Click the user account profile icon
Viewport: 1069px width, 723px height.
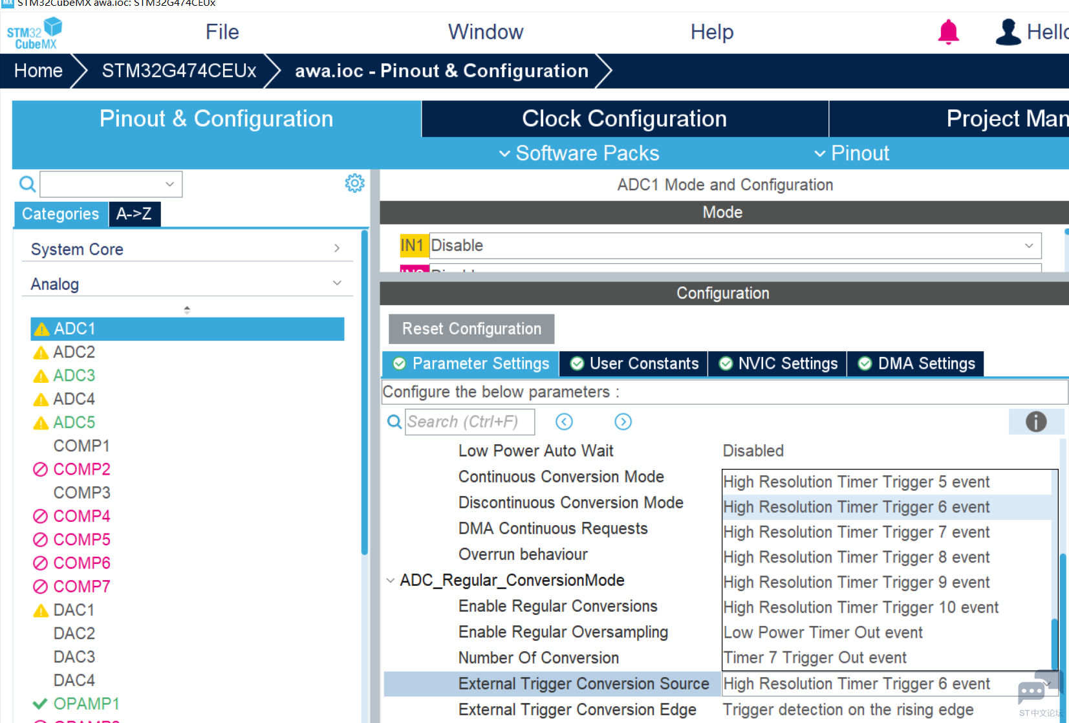click(1008, 32)
